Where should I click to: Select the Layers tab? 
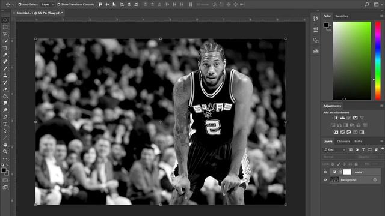point(328,142)
